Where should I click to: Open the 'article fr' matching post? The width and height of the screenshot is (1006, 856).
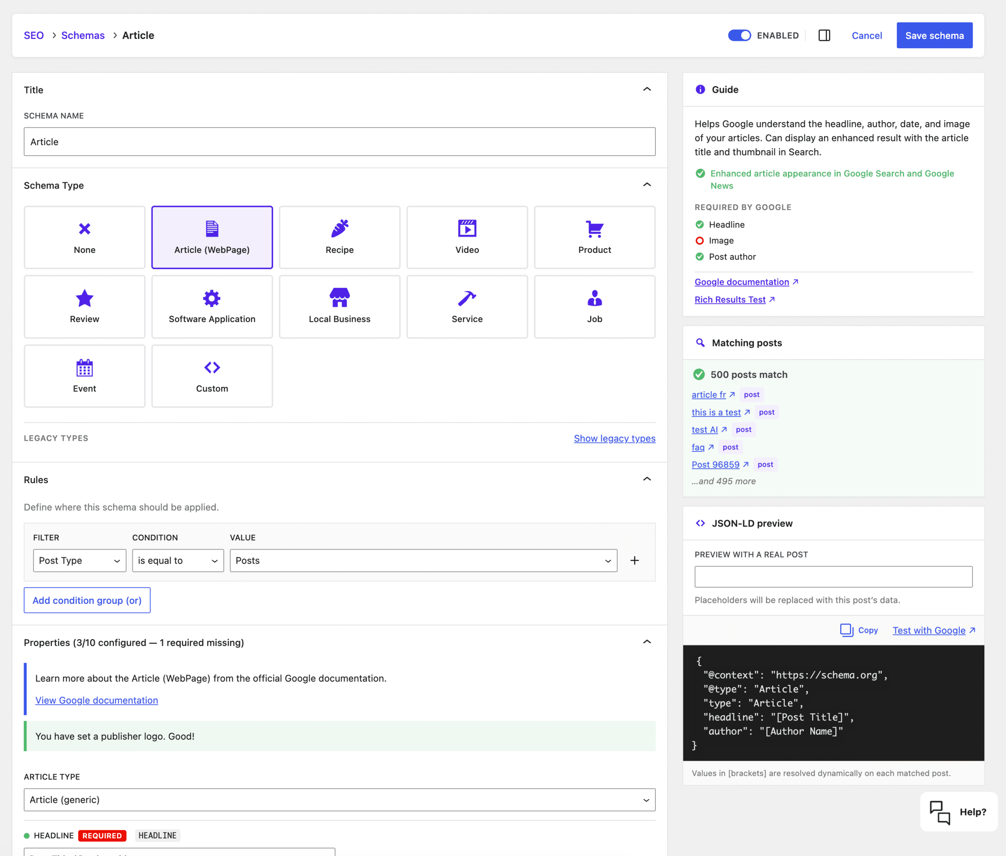point(709,394)
